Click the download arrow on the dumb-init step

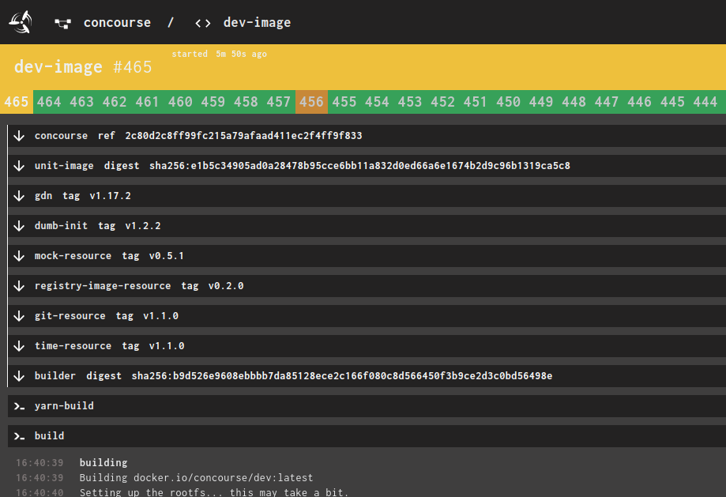point(19,225)
